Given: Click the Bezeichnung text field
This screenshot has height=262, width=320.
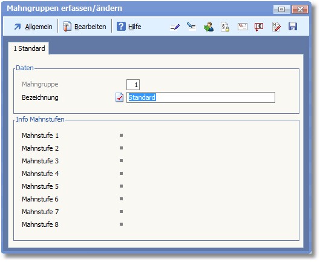Looking at the screenshot, I should point(201,97).
